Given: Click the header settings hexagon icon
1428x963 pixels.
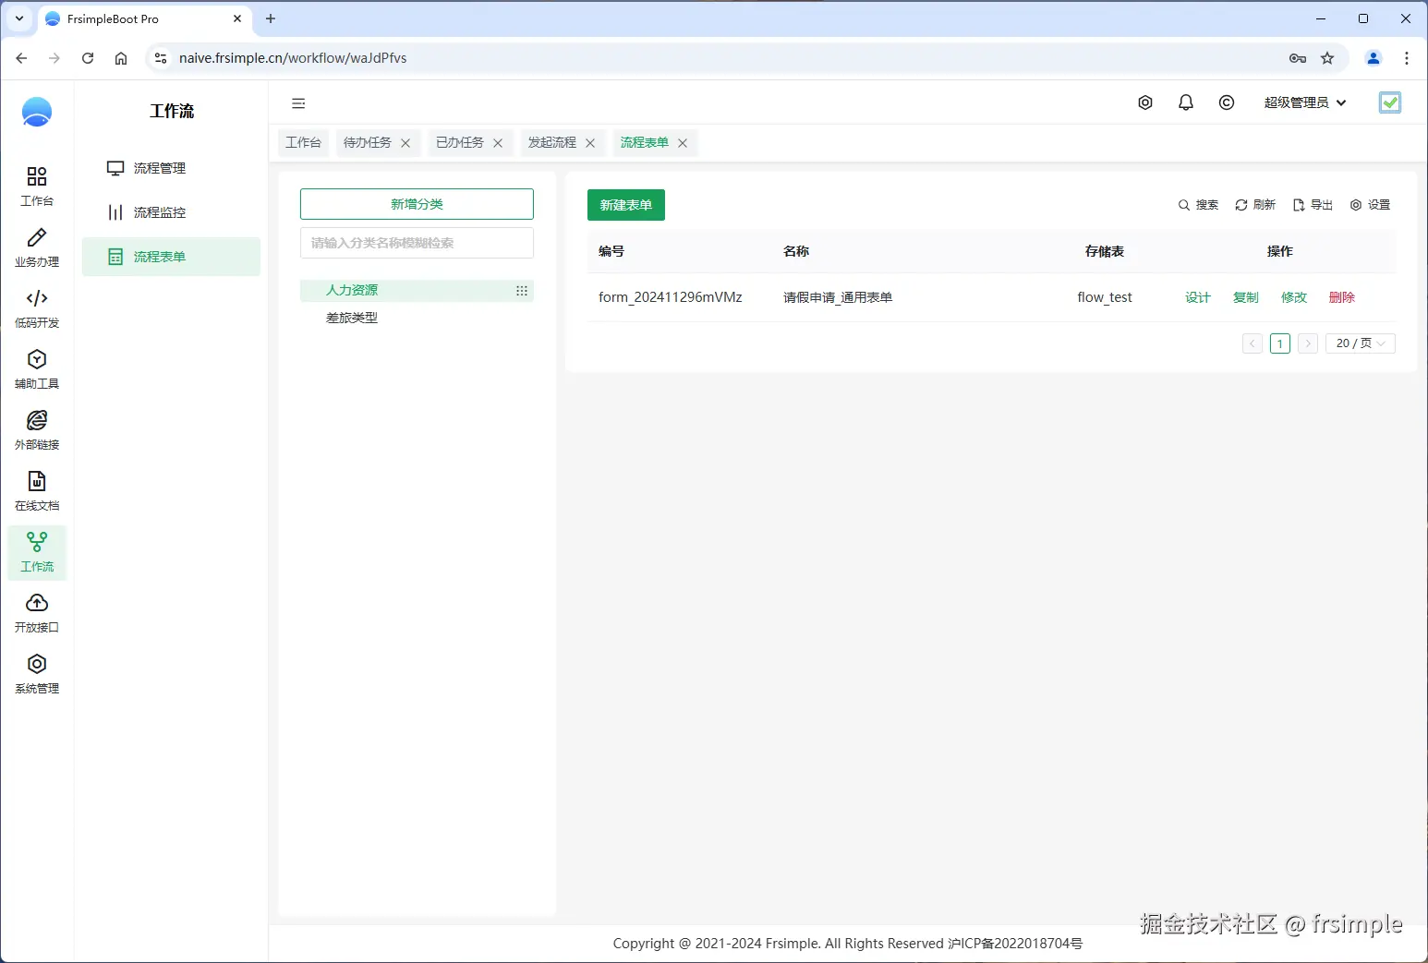Looking at the screenshot, I should [x=1145, y=102].
